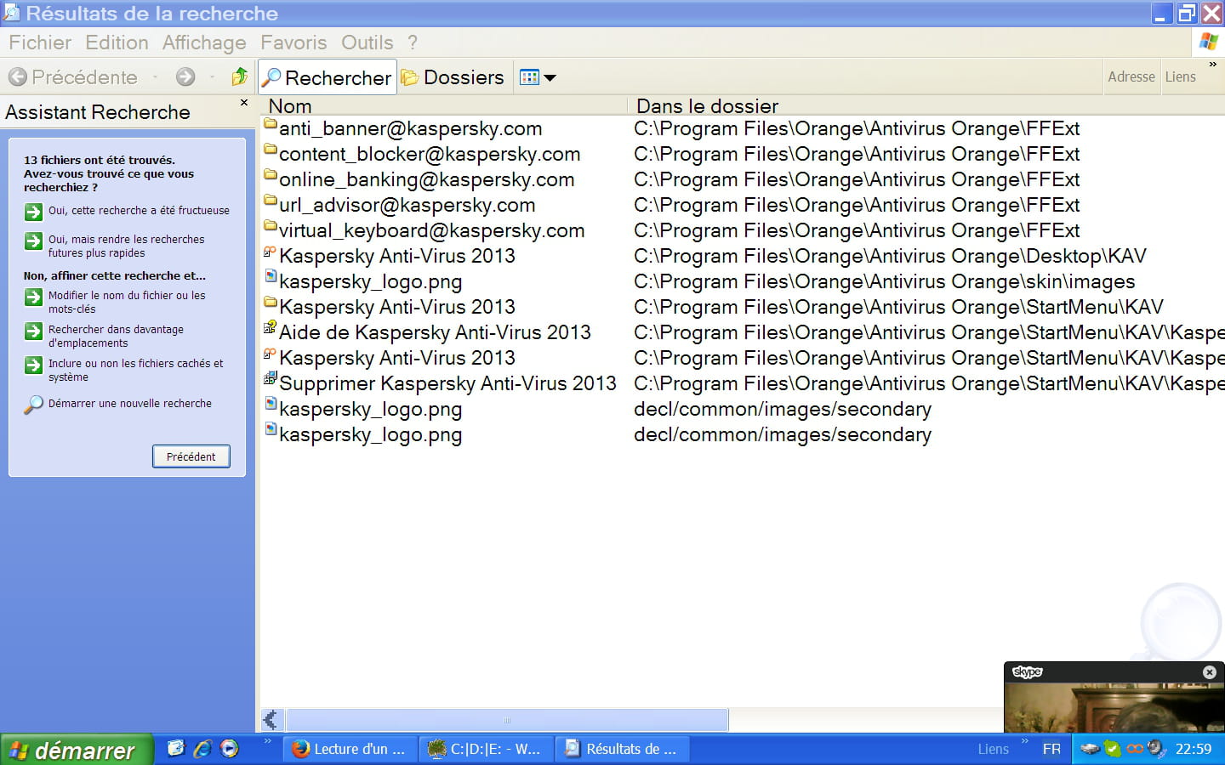Click the drive icon in the system tray
The width and height of the screenshot is (1225, 765).
pyautogui.click(x=1090, y=749)
